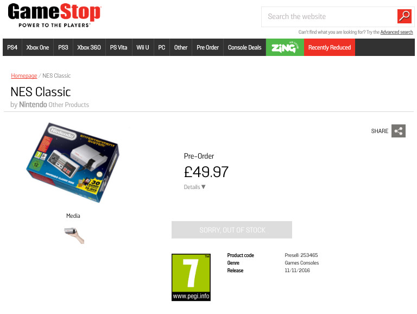Open the Xbox One menu
Screen dimensions: 417x314
pyautogui.click(x=37, y=47)
